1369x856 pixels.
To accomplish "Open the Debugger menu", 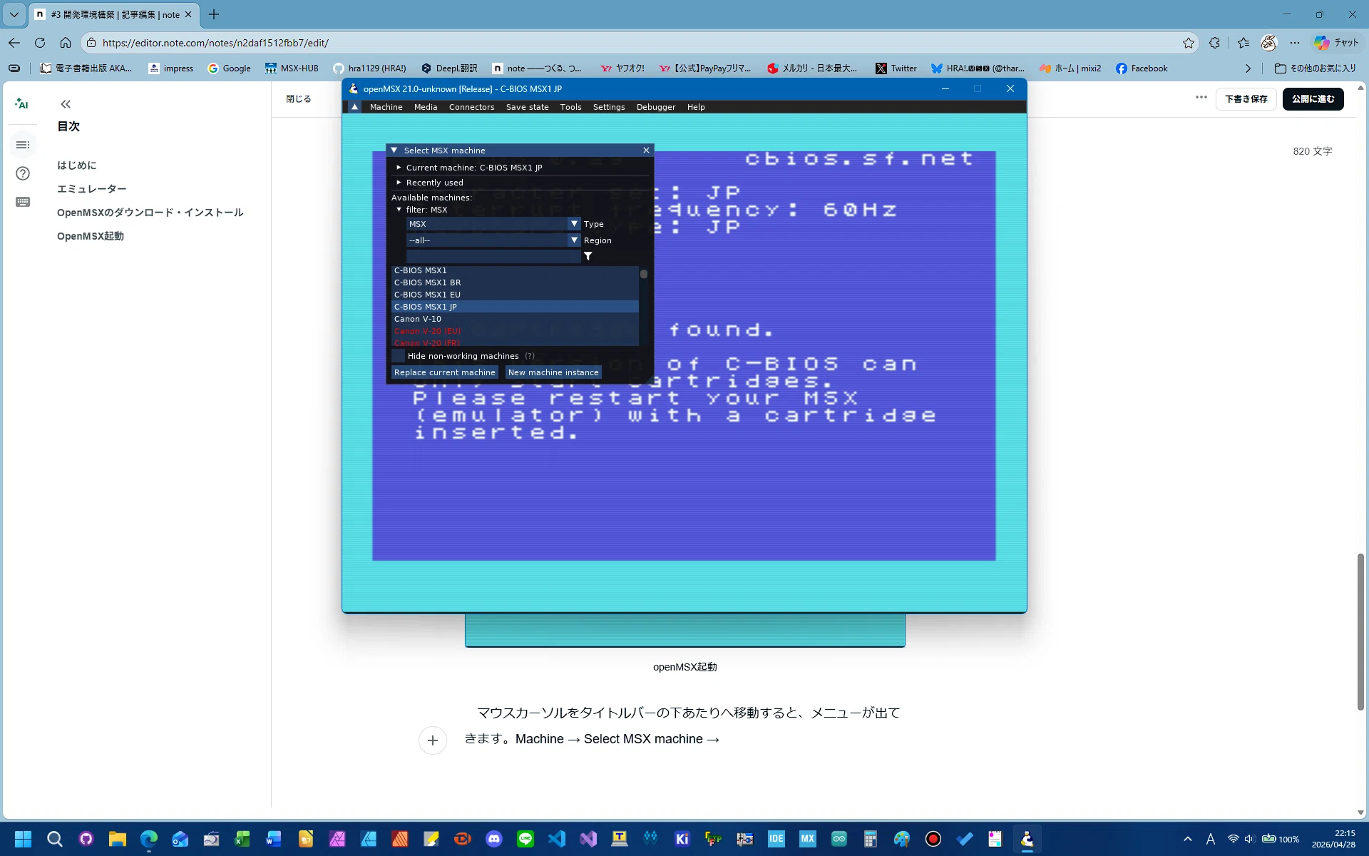I will tap(656, 107).
